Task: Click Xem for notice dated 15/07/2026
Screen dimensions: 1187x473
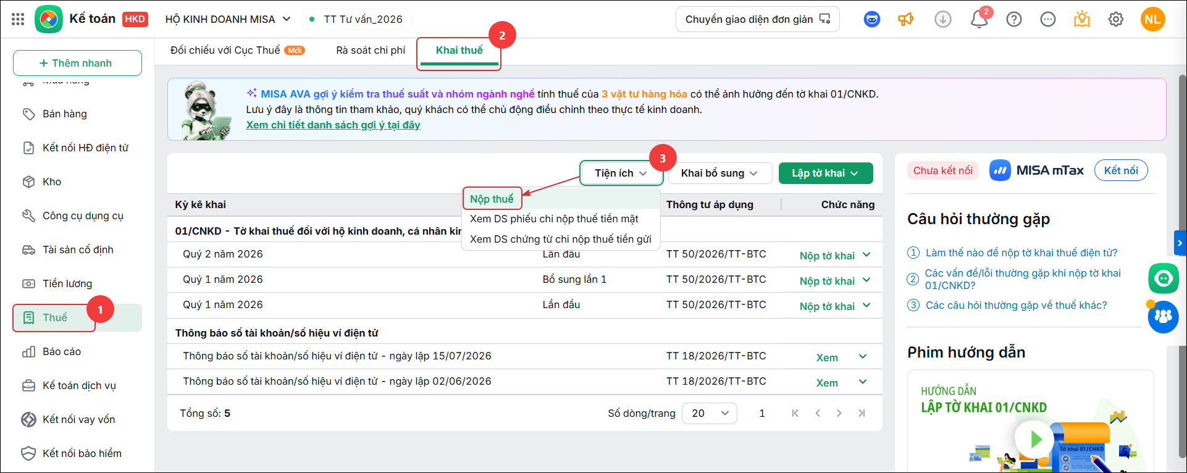Action: tap(827, 358)
